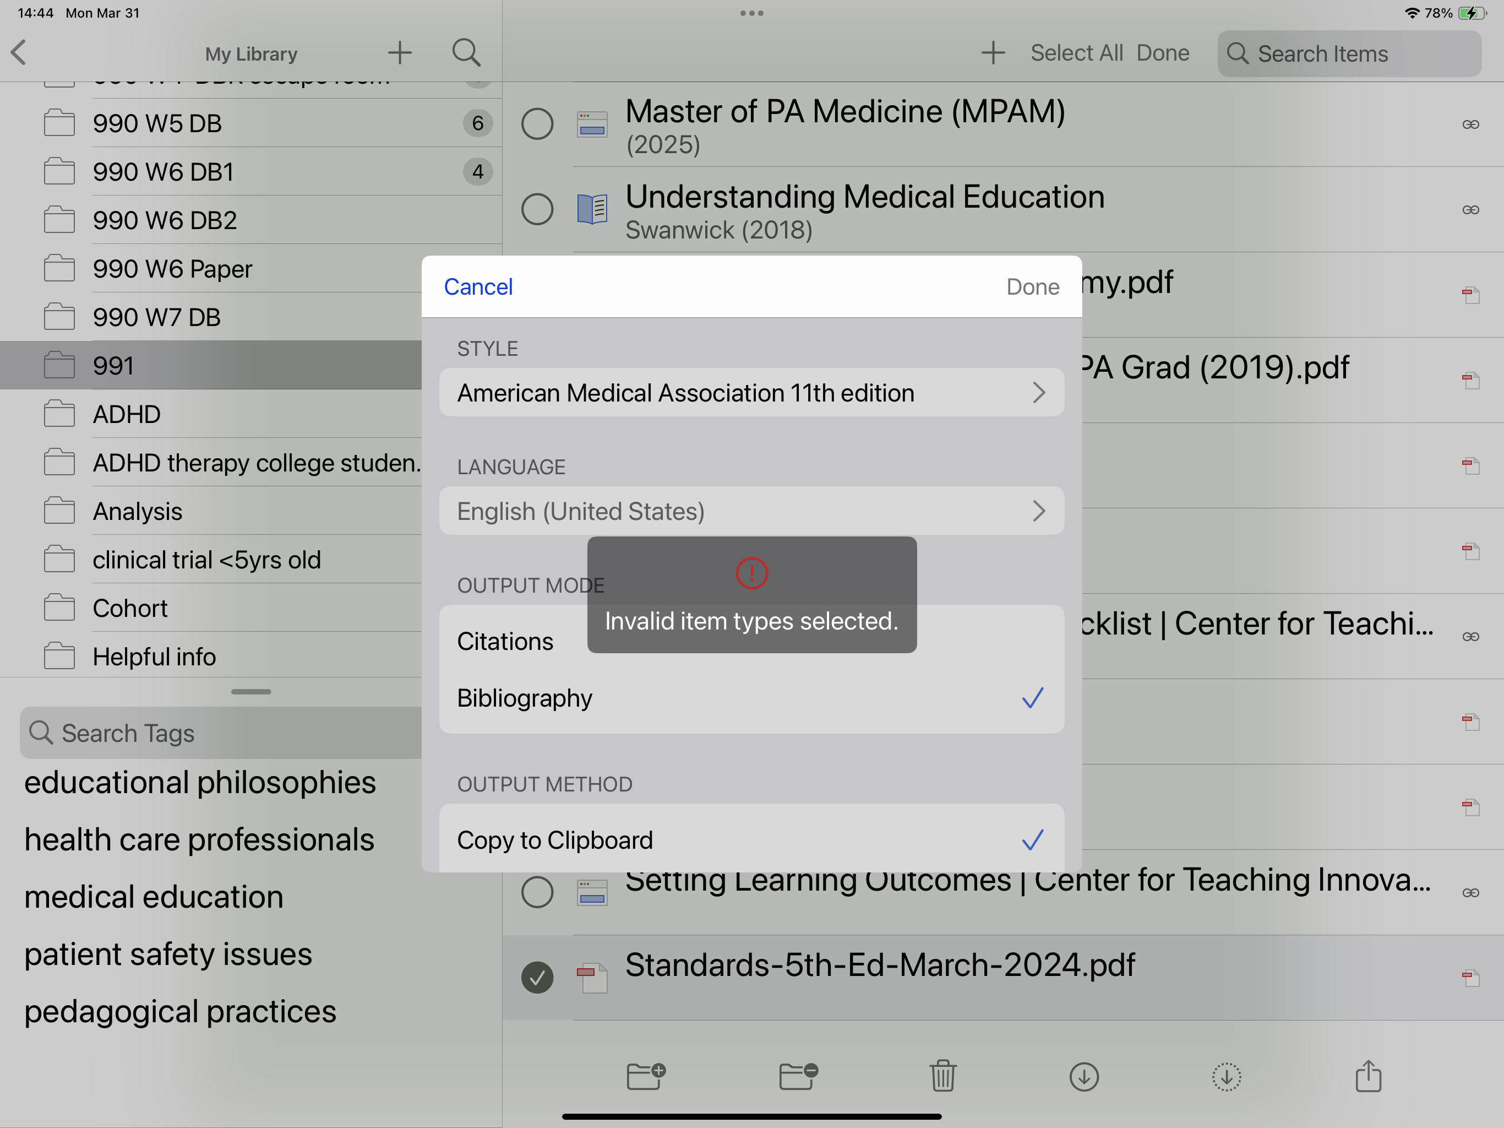This screenshot has width=1504, height=1128.
Task: Tap Select All in the top bar
Action: coord(1076,53)
